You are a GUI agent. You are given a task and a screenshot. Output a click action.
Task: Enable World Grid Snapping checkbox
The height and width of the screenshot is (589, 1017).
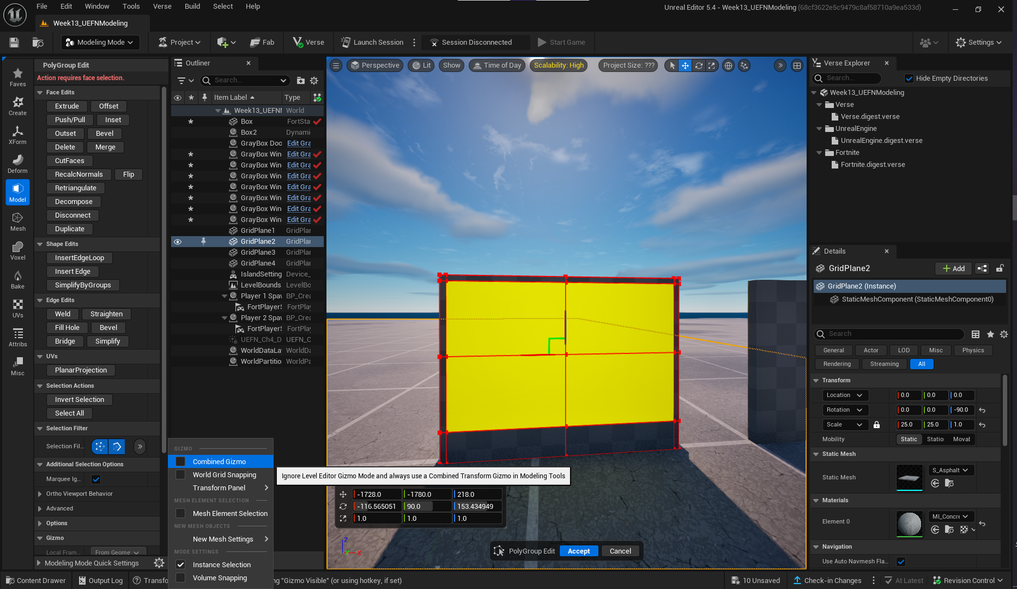180,474
